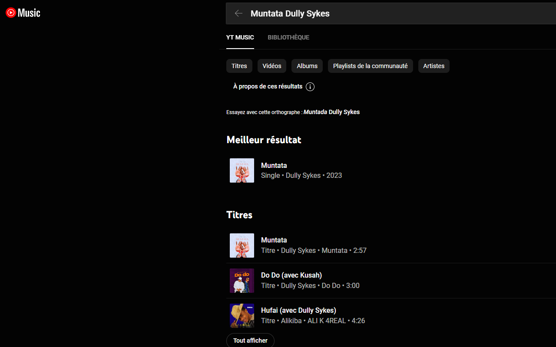The image size is (556, 347).
Task: Select Playlists de la communauté filter
Action: (371, 66)
